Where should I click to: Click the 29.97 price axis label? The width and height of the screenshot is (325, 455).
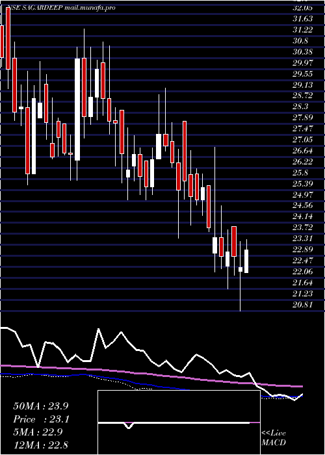303,63
